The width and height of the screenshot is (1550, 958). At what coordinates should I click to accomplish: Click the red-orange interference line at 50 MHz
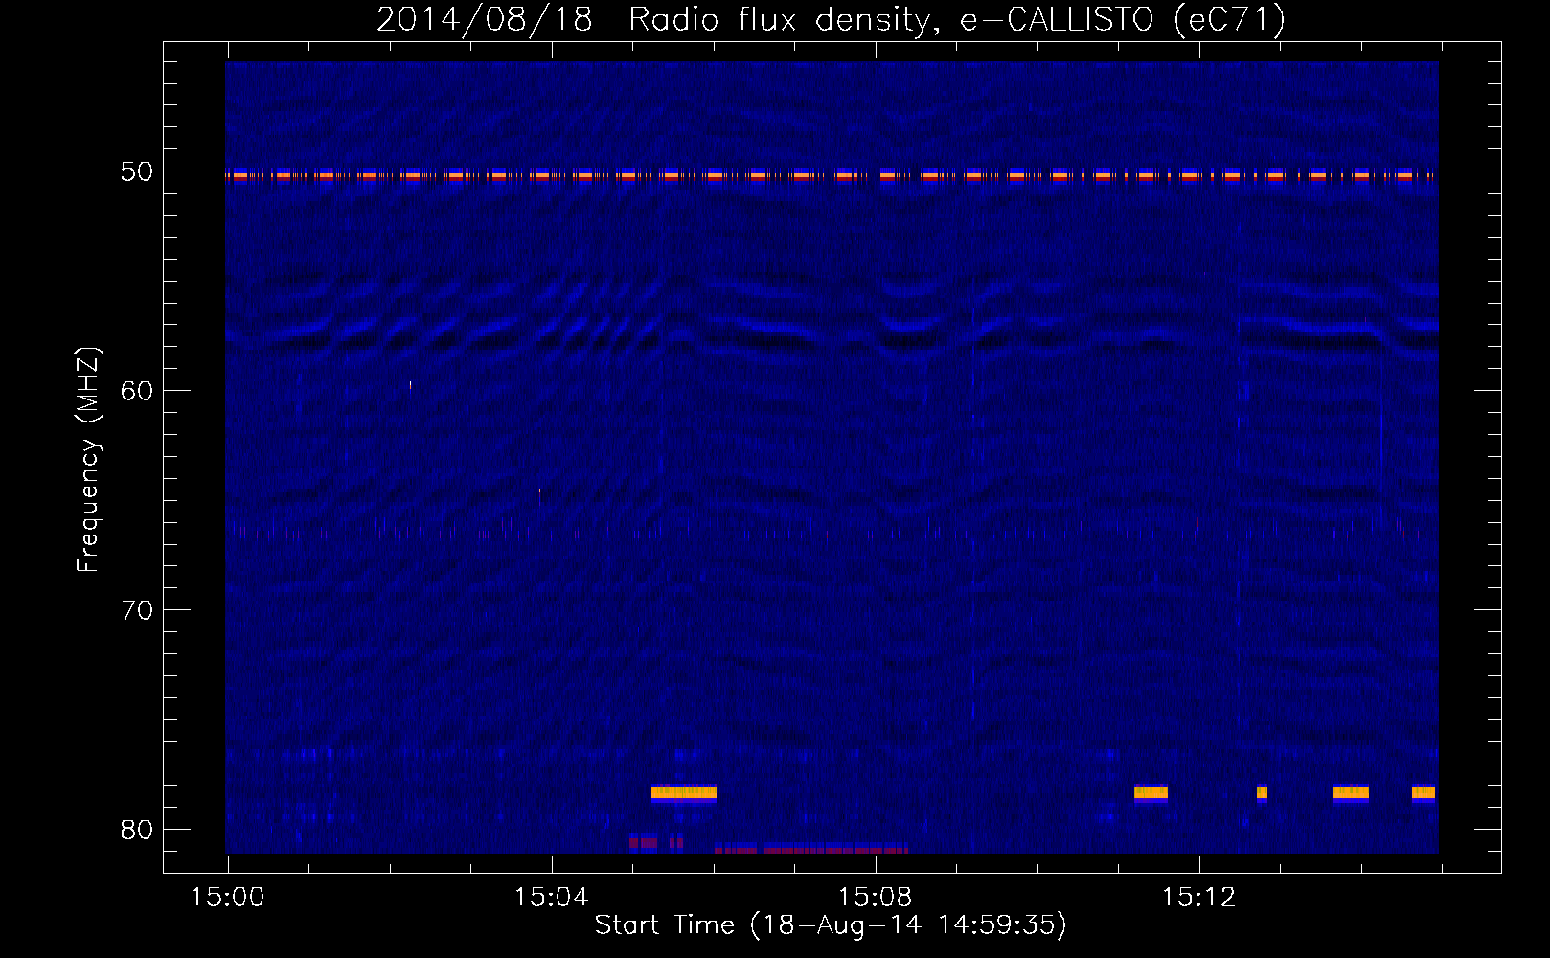832,175
